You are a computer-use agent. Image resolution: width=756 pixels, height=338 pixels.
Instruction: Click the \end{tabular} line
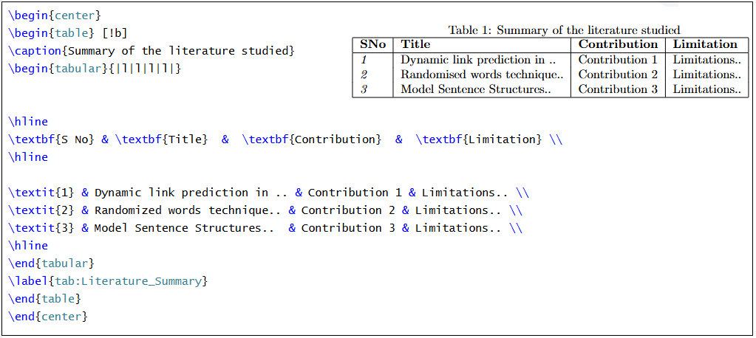[51, 263]
